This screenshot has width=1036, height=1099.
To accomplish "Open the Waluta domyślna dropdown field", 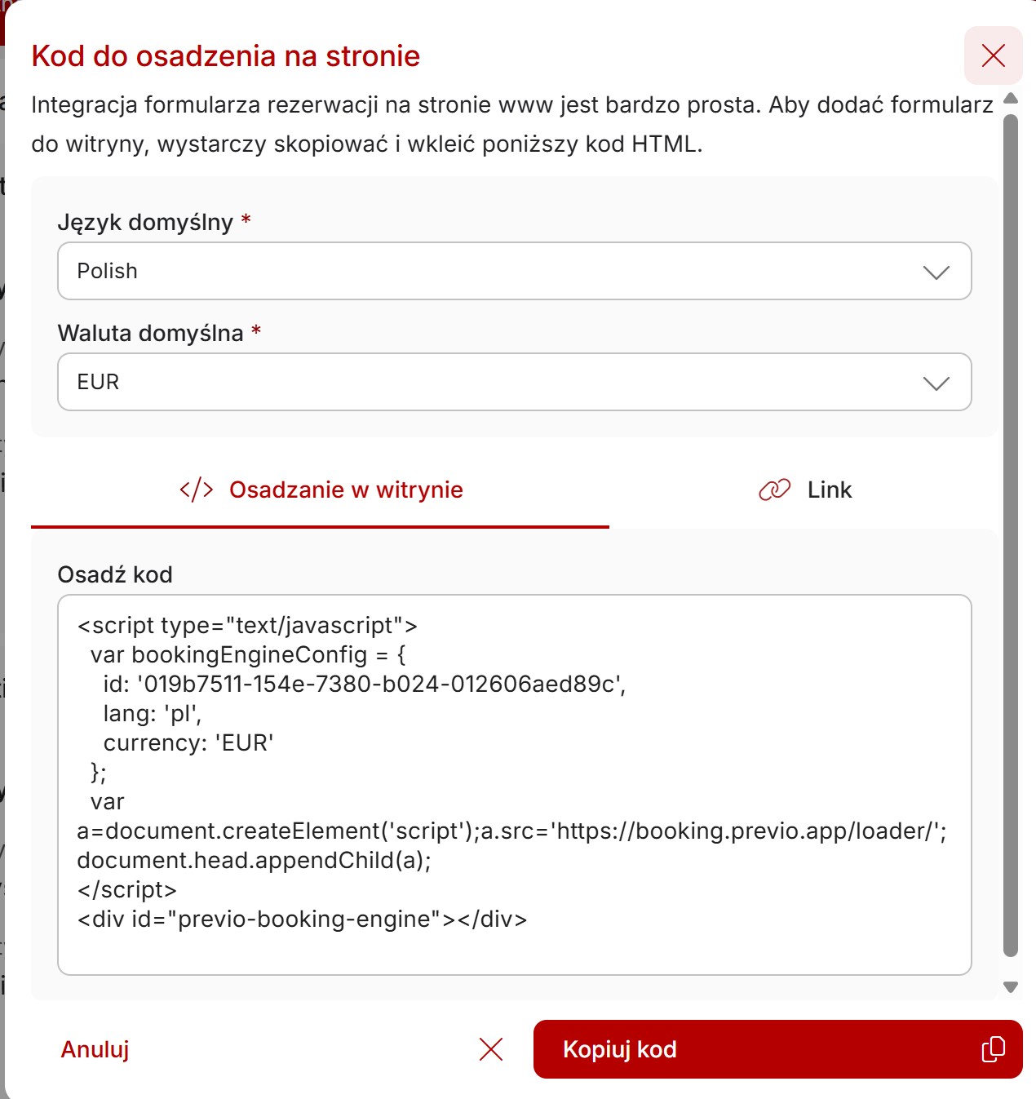I will click(489, 383).
